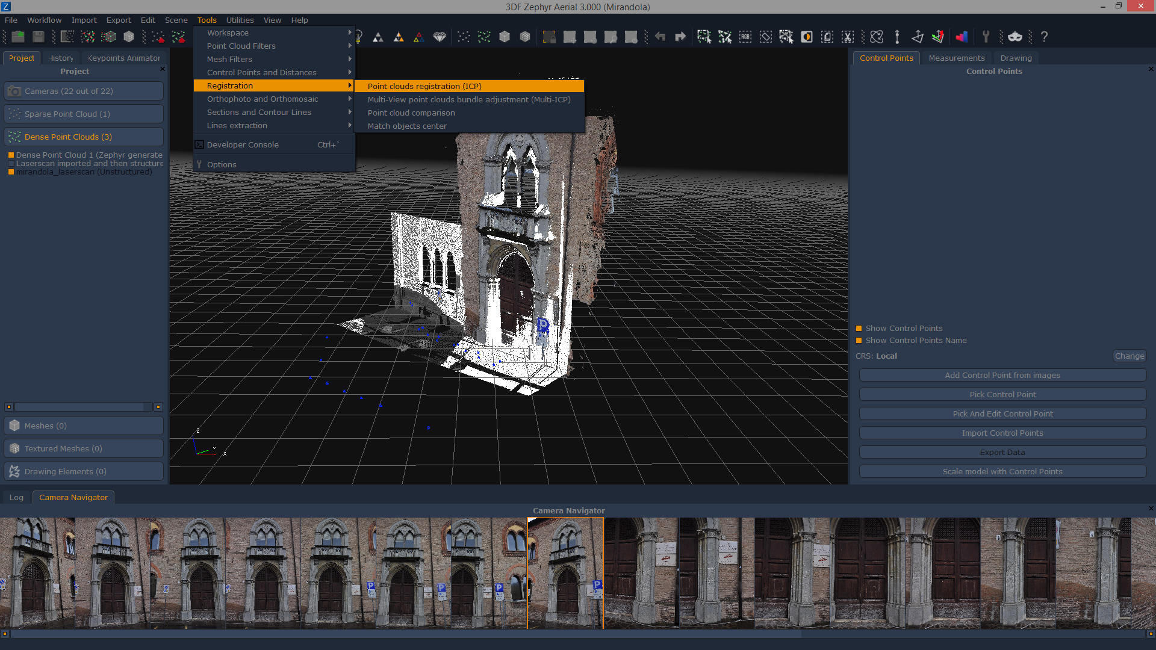Toggle Show Control Points Name checkbox
1156x650 pixels.
point(859,340)
